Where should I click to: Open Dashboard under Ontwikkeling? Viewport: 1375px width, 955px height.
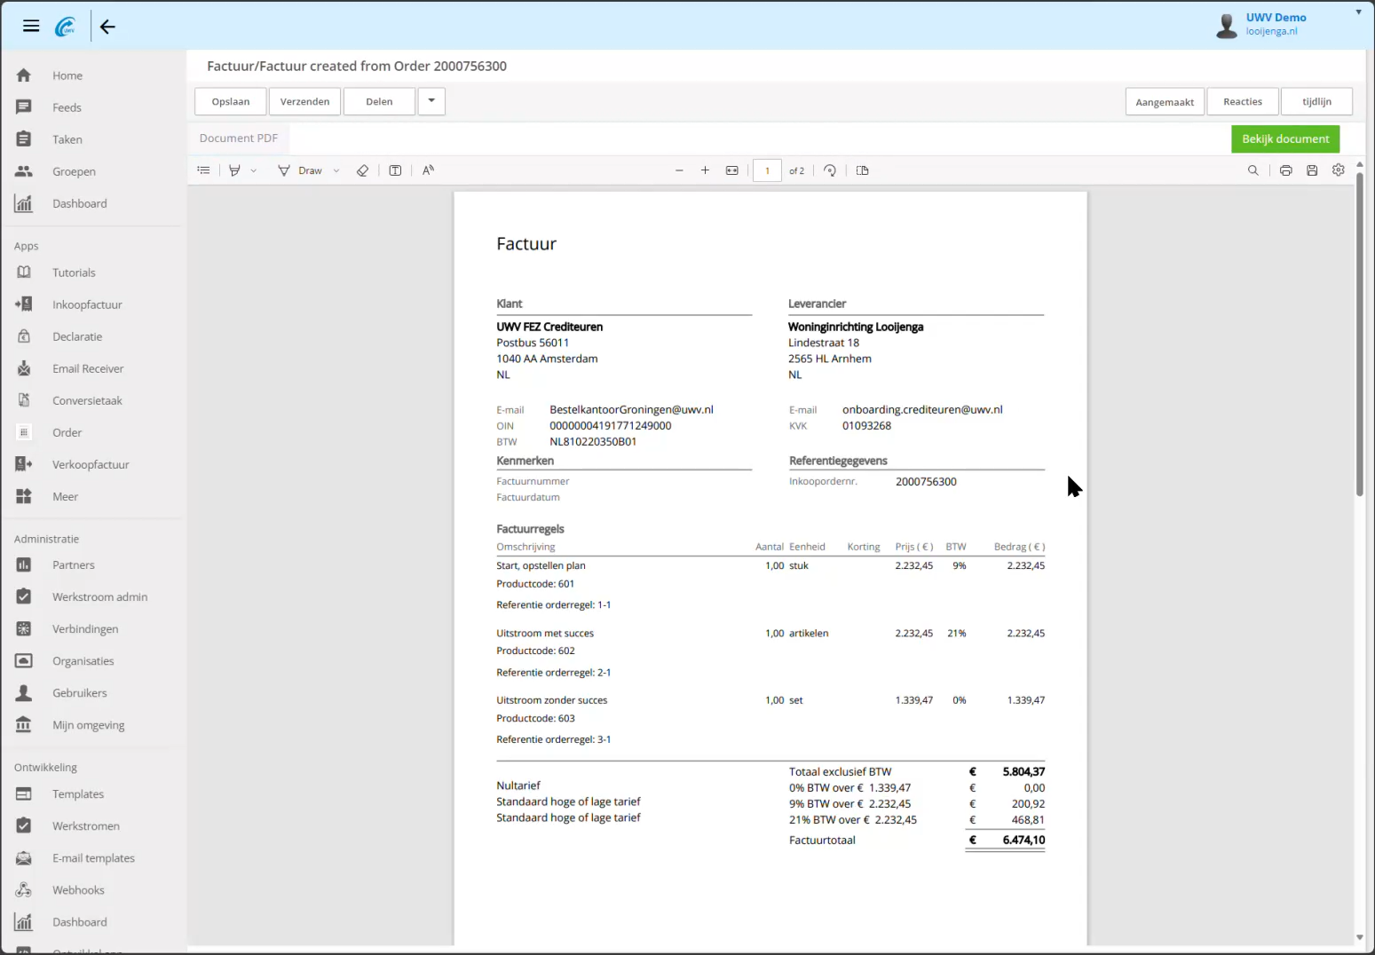click(x=79, y=922)
